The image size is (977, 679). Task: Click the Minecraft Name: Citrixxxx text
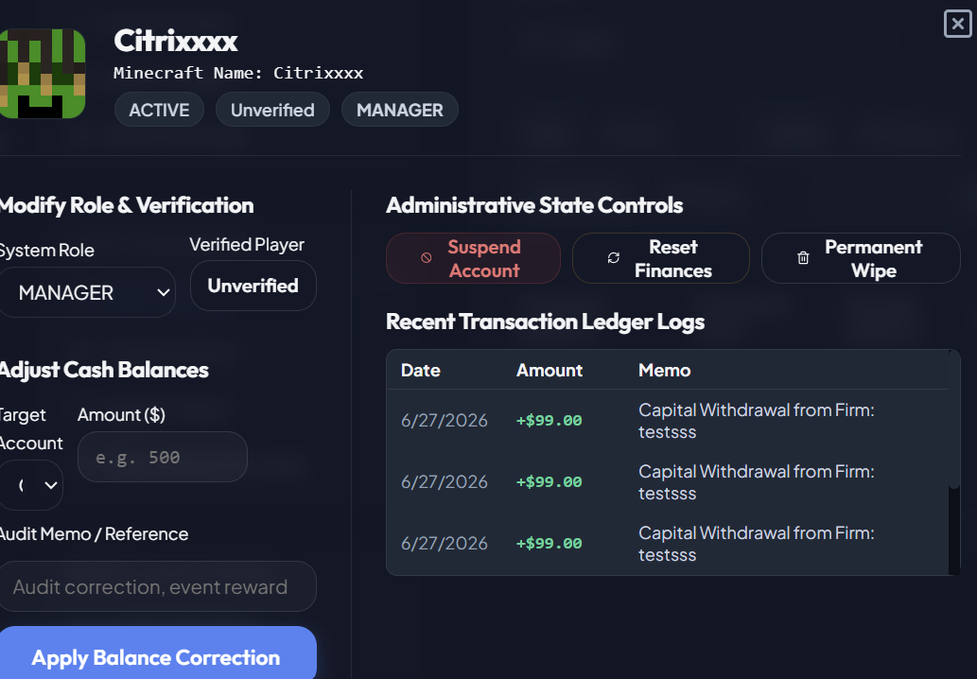238,73
